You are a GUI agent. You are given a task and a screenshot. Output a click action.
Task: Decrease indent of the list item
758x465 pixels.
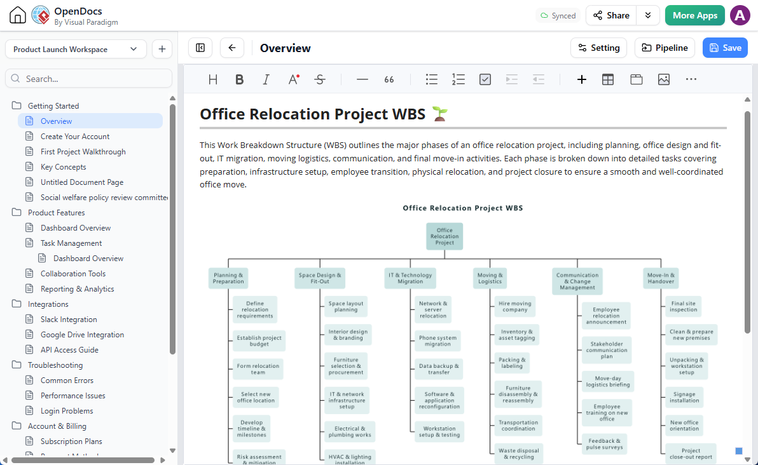coord(539,79)
